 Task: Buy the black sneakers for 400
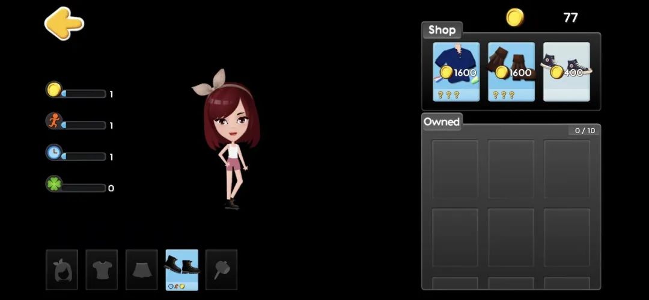coord(566,72)
